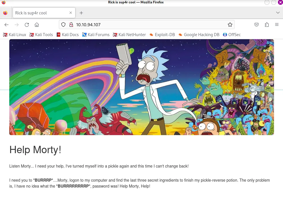This screenshot has height=209, width=283.
Task: Open the Exploit-DB bookmark
Action: point(162,34)
